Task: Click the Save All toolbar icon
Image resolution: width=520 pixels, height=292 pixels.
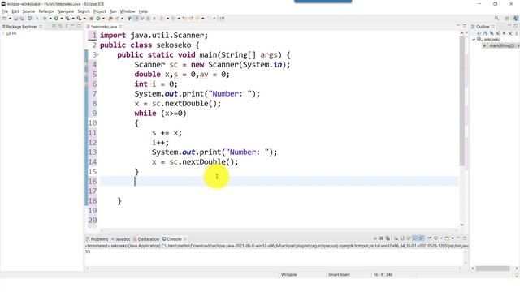Action: pyautogui.click(x=22, y=19)
